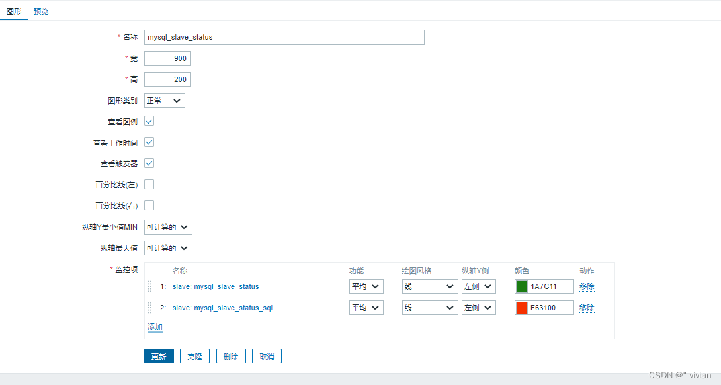Open 纵轴Y侧 dropdown for the mysql_slave_status_sql row
The width and height of the screenshot is (721, 385).
point(479,308)
